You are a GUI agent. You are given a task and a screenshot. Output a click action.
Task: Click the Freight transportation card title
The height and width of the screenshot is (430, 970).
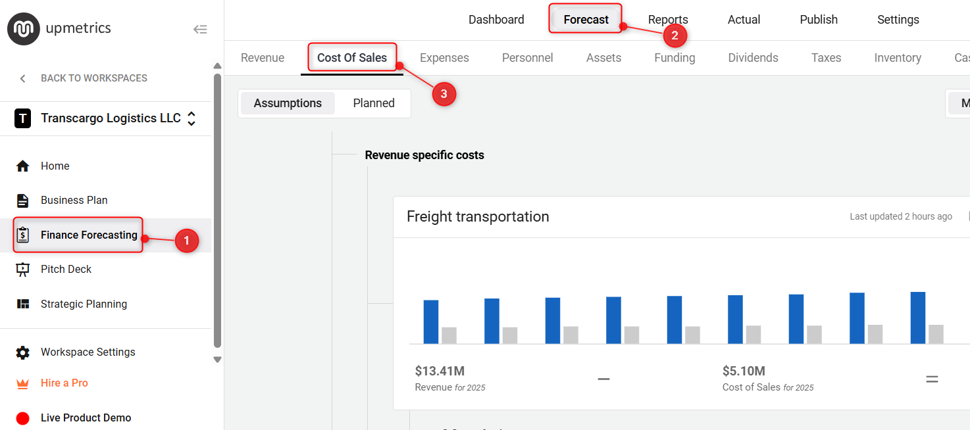478,217
